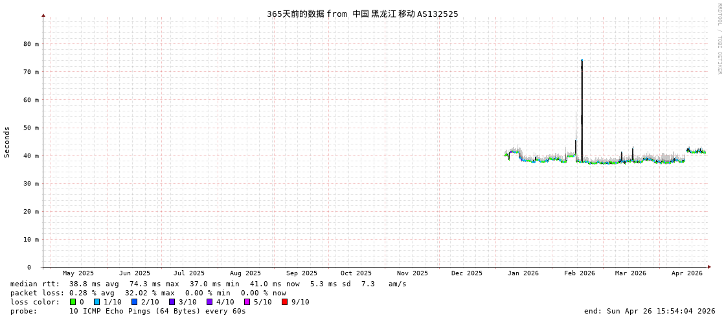
Task: Click the magenta 5/10 loss swatch
Action: tap(247, 302)
